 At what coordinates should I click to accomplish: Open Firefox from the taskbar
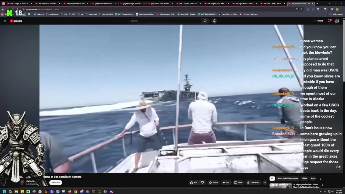coord(70,192)
